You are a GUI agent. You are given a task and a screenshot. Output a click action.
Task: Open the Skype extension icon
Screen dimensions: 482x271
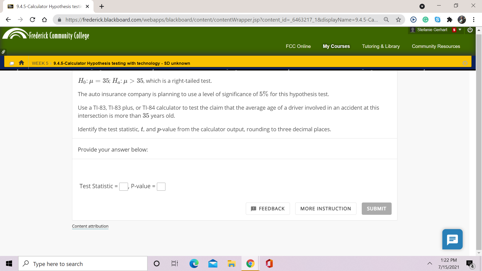click(x=437, y=20)
